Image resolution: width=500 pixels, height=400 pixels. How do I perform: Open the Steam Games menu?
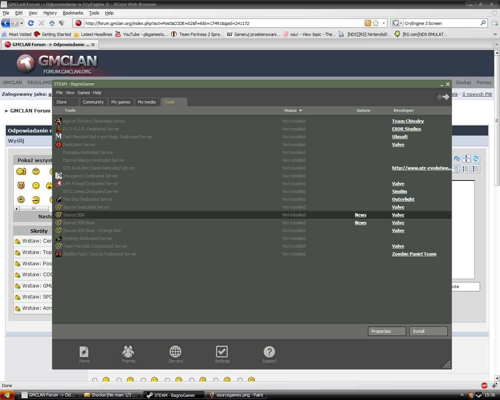[x=84, y=93]
